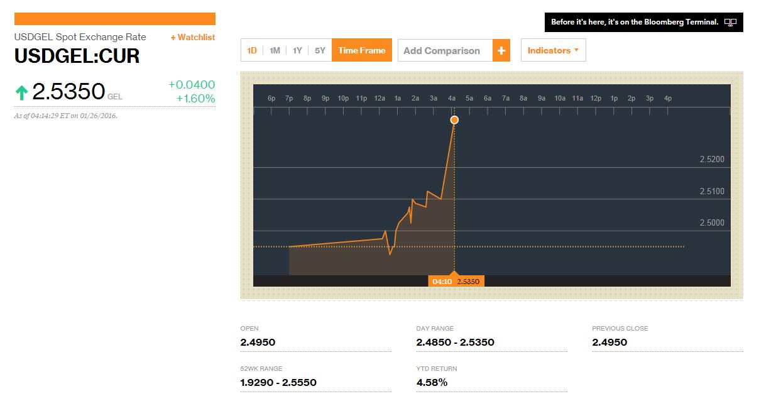Click the Indicators dropdown arrow

(x=576, y=50)
